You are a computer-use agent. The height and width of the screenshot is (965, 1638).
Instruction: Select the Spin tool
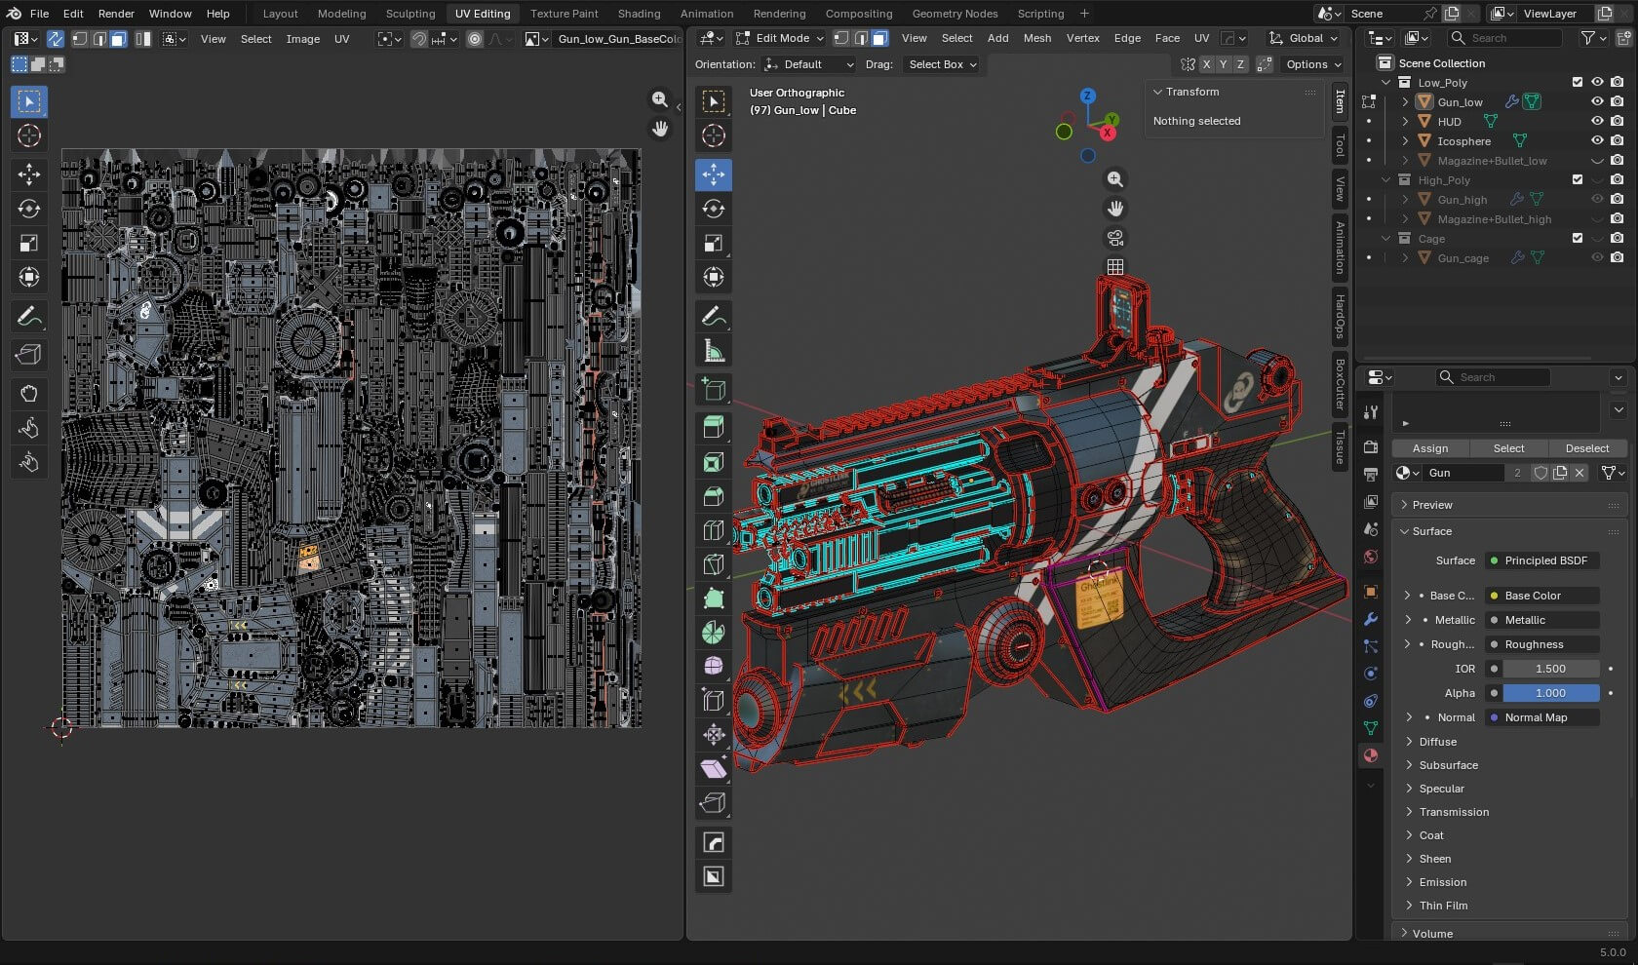click(714, 633)
